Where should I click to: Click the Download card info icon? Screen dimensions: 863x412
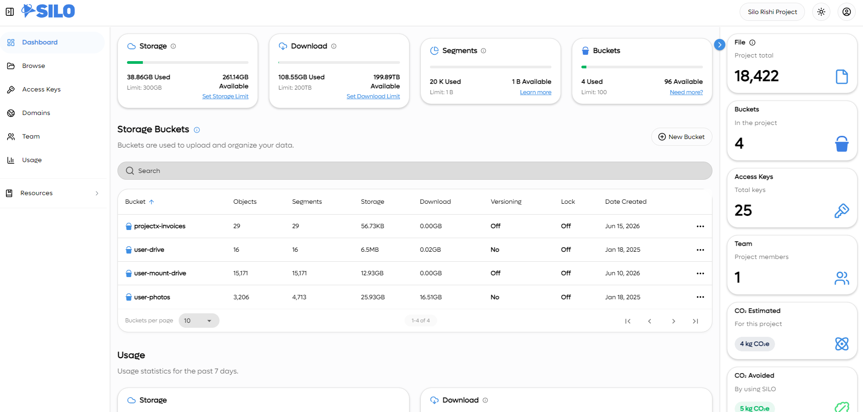(334, 46)
